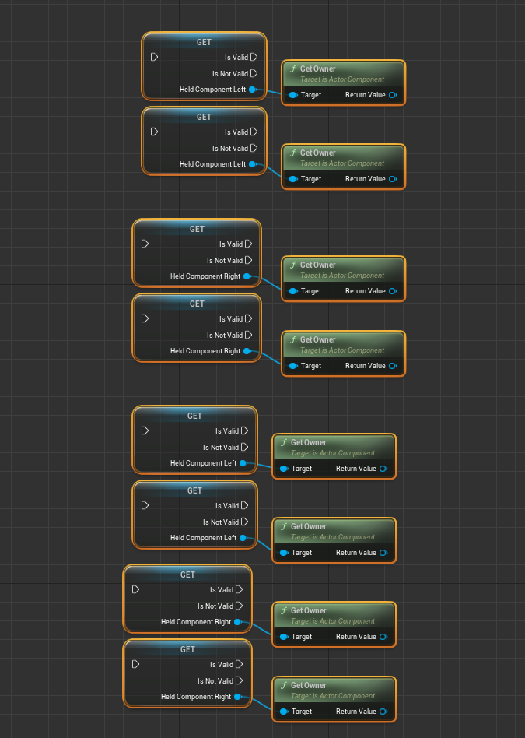Screen dimensions: 525x738
Task: Select third GET node from top by title
Action: coord(197,229)
